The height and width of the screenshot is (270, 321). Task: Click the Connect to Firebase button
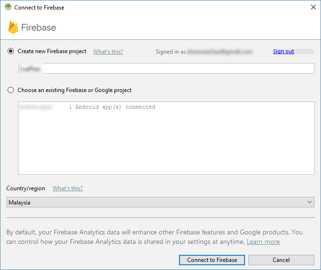point(212,260)
